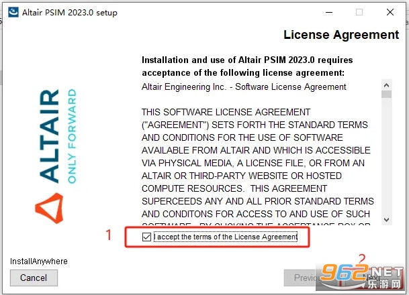
Task: Click the 'InstallAnywhere' label
Action: click(x=38, y=261)
